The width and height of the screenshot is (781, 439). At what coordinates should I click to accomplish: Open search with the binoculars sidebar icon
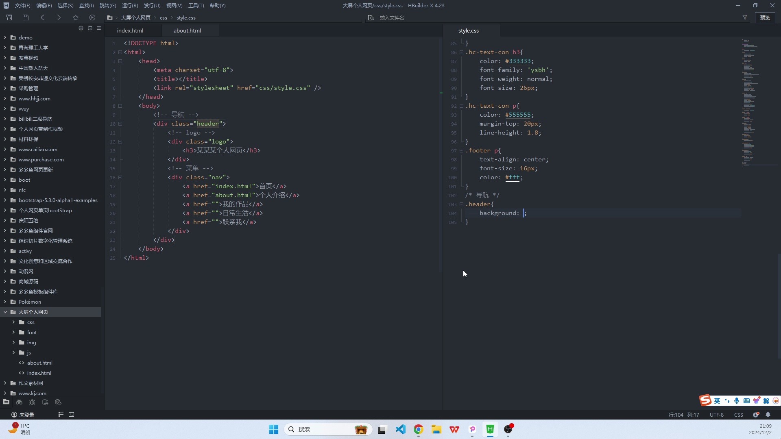pos(19,402)
